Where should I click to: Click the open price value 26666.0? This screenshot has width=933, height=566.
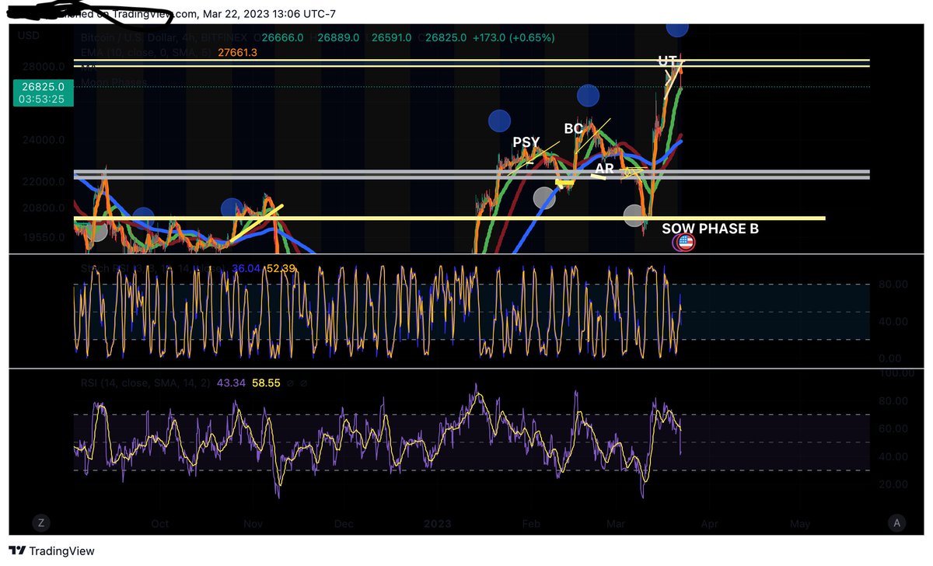(x=282, y=37)
